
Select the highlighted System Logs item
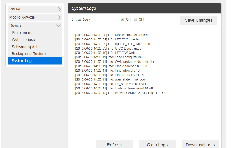[x=35, y=61]
